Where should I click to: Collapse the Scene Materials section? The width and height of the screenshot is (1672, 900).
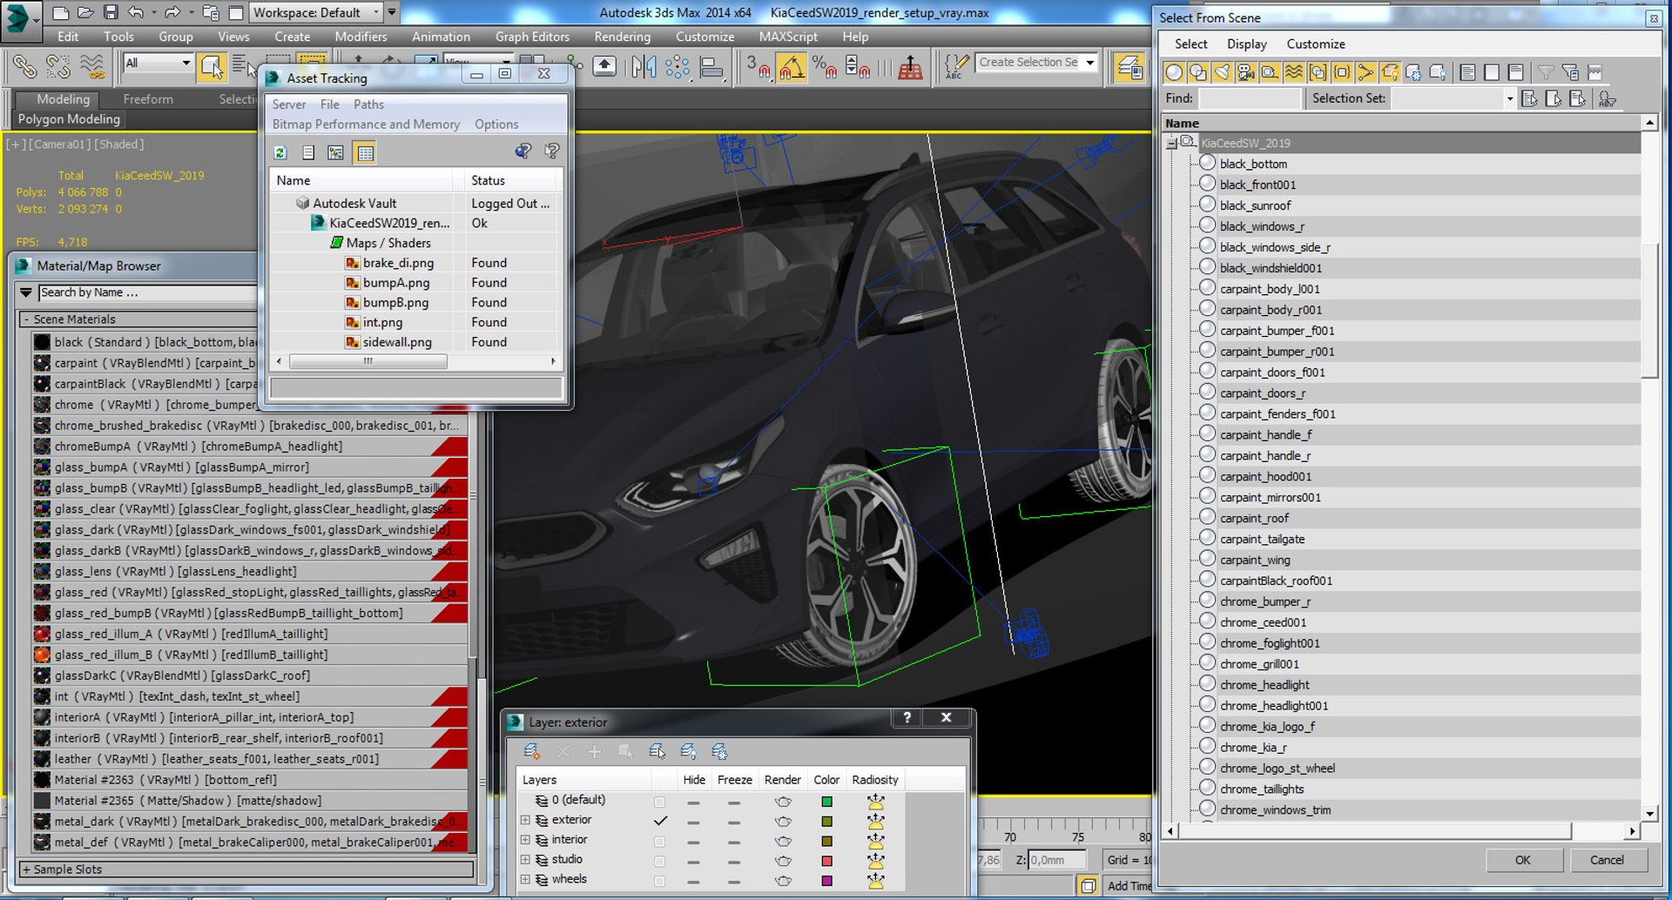[x=26, y=319]
